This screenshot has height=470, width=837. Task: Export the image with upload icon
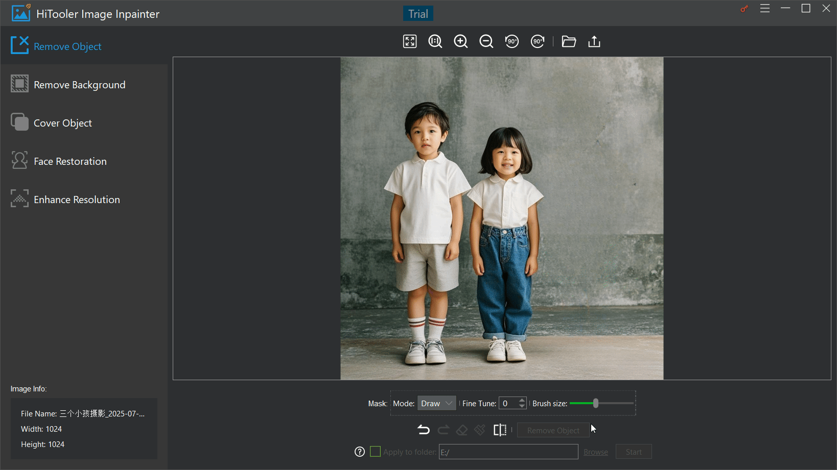click(594, 41)
